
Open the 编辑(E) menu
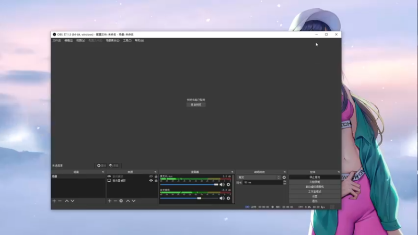click(x=68, y=41)
